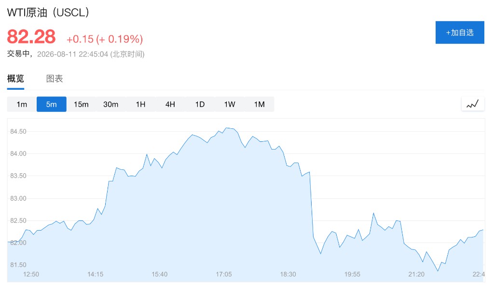This screenshot has width=494, height=289.
Task: Show the 1M monthly chart
Action: [x=259, y=104]
